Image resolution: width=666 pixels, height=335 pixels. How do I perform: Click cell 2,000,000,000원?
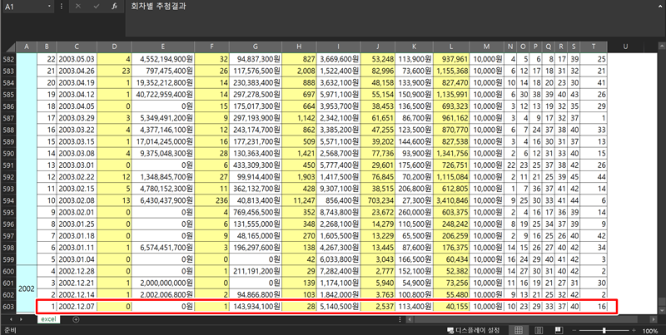163,283
